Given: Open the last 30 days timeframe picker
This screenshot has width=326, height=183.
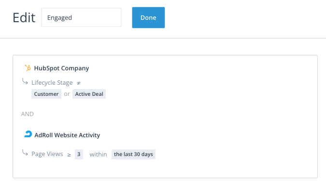Looking at the screenshot, I should [133, 154].
